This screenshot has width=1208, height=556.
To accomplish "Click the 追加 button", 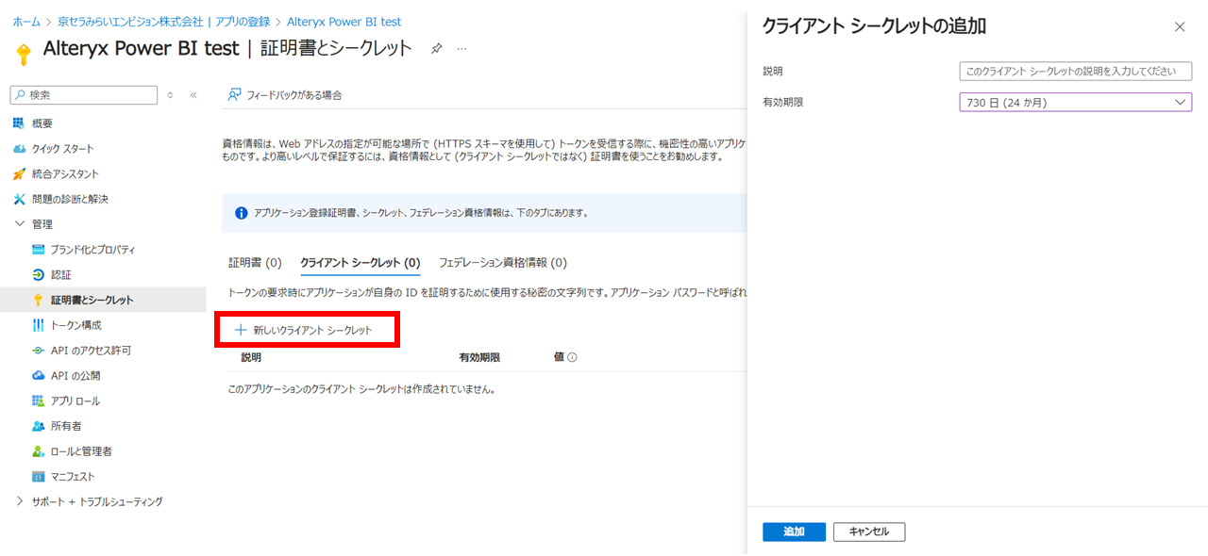I will pos(795,532).
